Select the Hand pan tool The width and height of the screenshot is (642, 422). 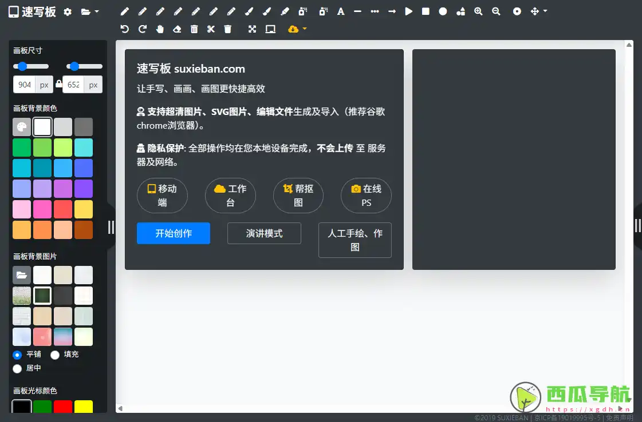tap(159, 29)
